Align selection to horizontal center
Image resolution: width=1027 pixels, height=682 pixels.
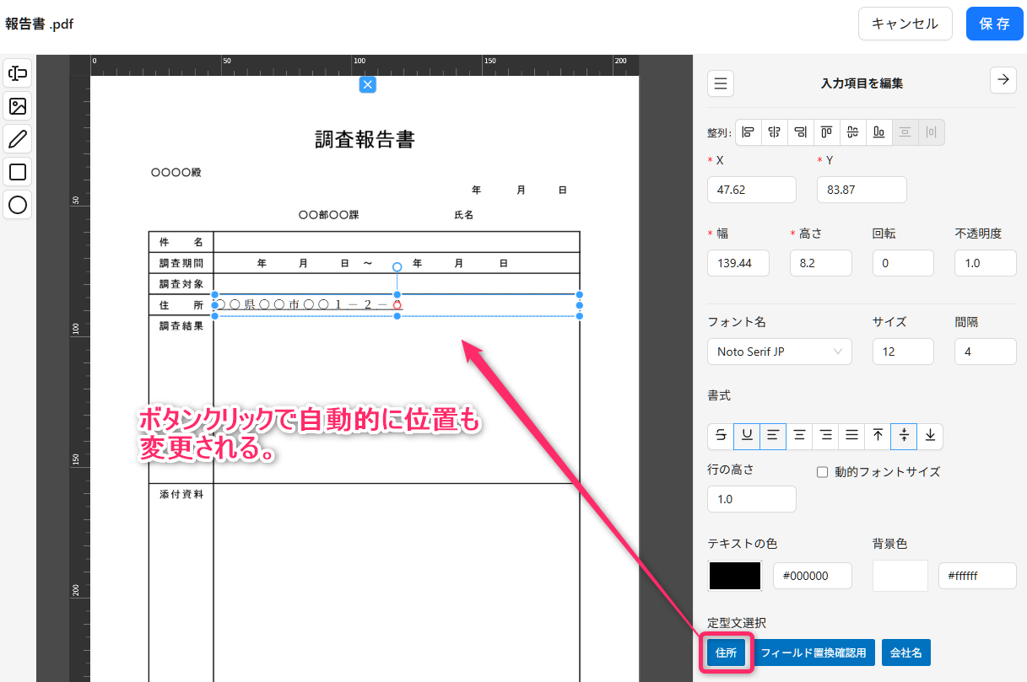tap(774, 132)
